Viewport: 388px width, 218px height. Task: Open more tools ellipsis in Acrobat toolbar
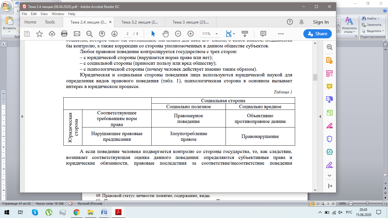point(281,34)
